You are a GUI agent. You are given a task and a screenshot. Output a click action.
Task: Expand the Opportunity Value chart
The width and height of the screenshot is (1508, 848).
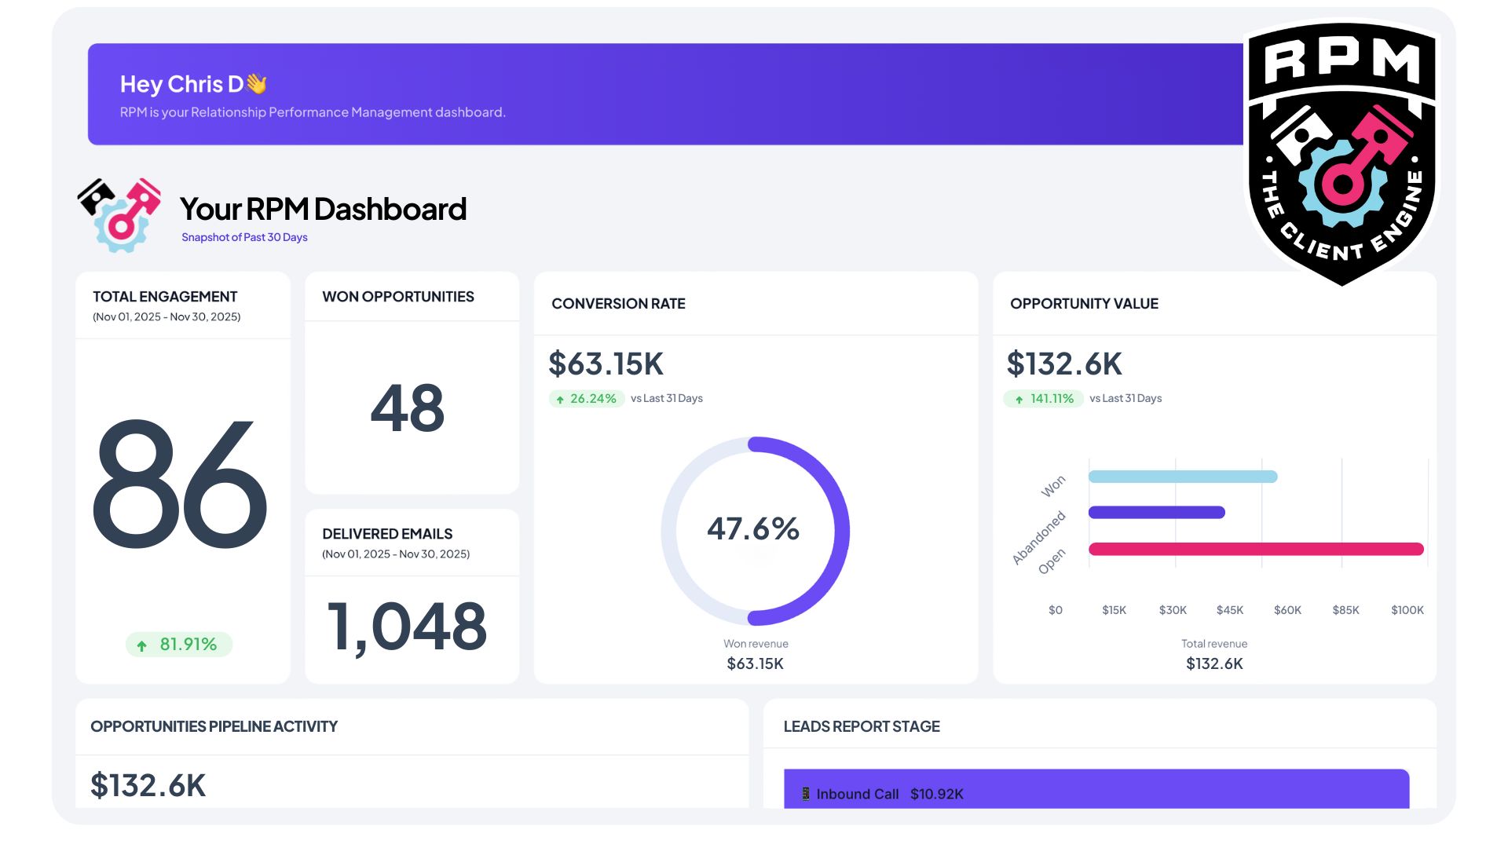pos(1084,304)
